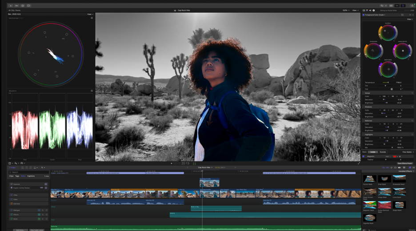Reset the Midtones color wheel
416x231 pixels.
394,78
